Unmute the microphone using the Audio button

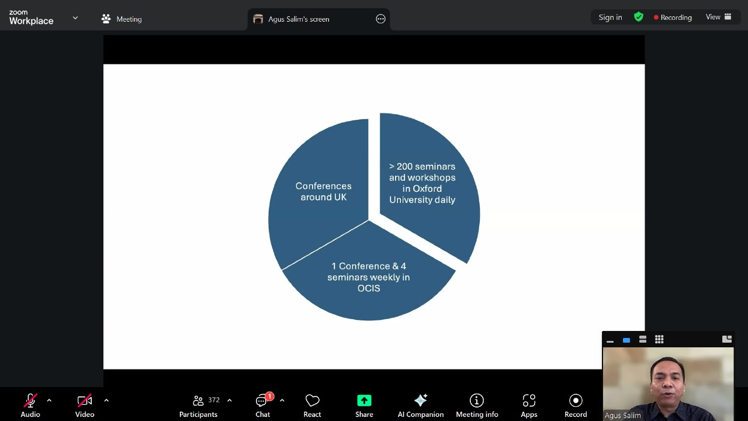click(x=30, y=405)
